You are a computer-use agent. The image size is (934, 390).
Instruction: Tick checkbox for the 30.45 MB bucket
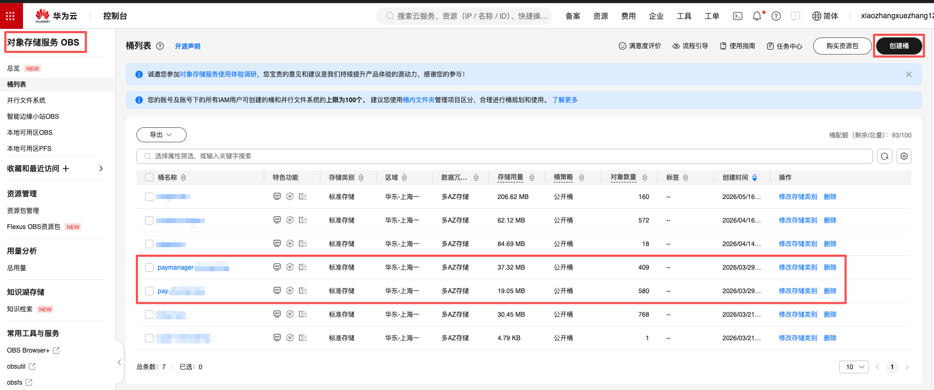click(149, 315)
